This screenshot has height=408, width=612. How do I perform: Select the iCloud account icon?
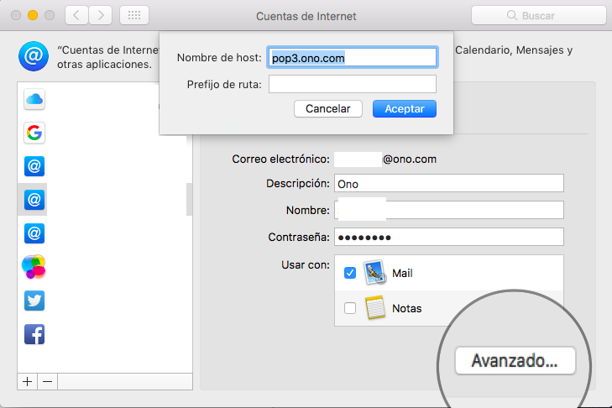[x=34, y=99]
